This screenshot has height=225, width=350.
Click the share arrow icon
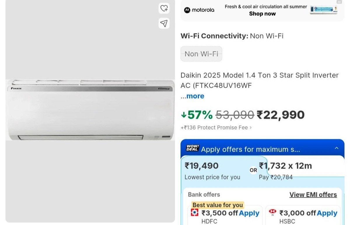pyautogui.click(x=164, y=24)
